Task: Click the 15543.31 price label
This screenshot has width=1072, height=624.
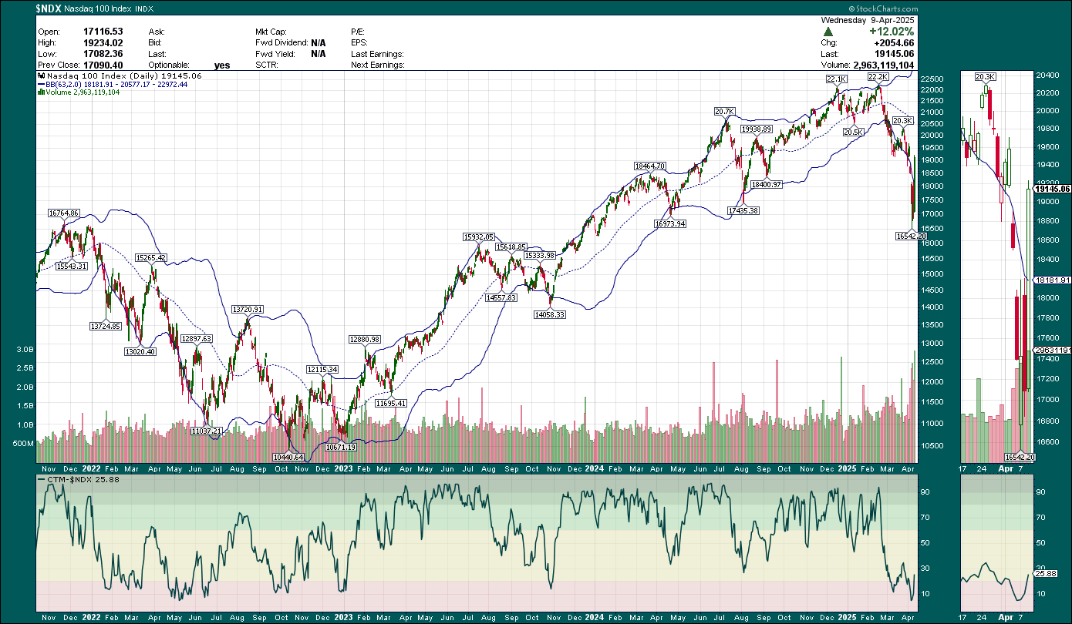Action: 71,266
